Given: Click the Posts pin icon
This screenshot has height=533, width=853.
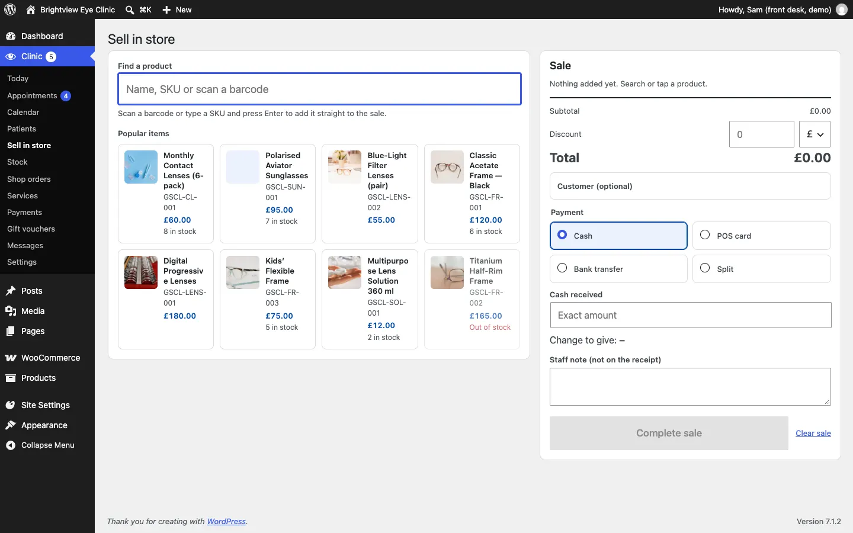Looking at the screenshot, I should tap(11, 291).
